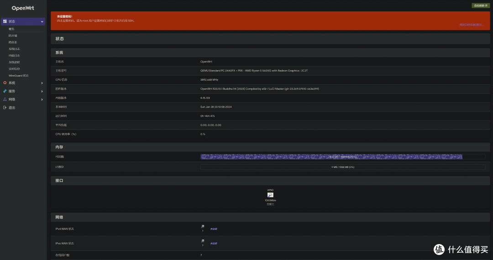
Task: Click the IPv4 WAN 未连接 link
Action: [214, 229]
